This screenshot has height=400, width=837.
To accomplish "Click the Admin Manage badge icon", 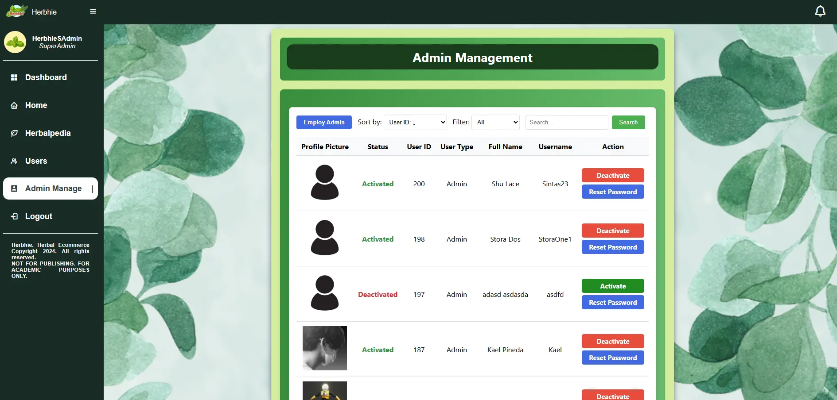I will pyautogui.click(x=14, y=188).
